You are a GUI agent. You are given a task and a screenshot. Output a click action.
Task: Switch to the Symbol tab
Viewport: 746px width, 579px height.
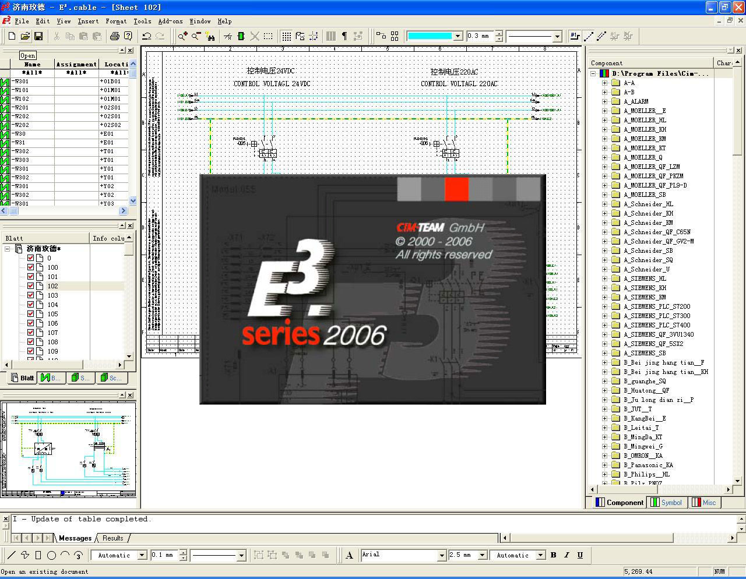click(666, 502)
